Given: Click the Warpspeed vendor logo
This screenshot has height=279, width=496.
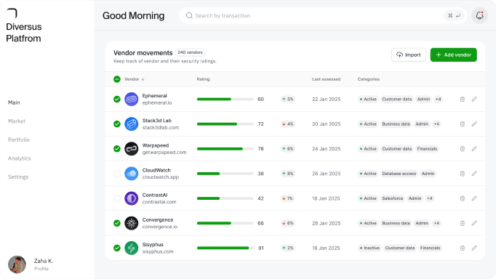Looking at the screenshot, I should (x=132, y=149).
